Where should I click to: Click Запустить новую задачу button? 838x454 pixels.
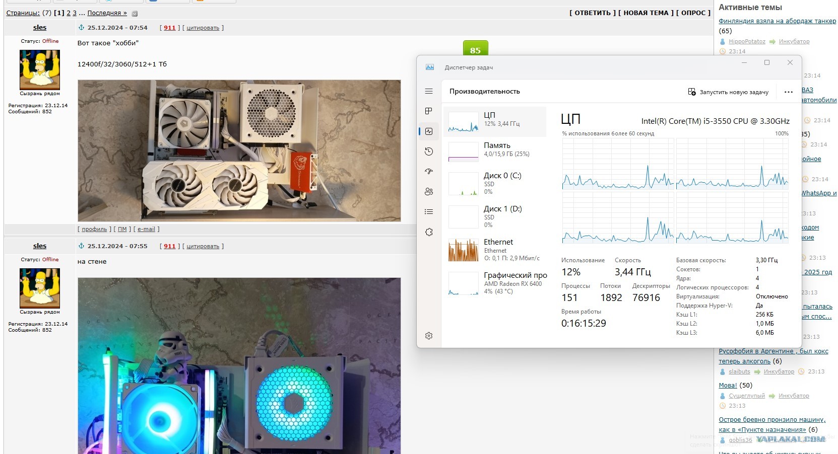[728, 92]
